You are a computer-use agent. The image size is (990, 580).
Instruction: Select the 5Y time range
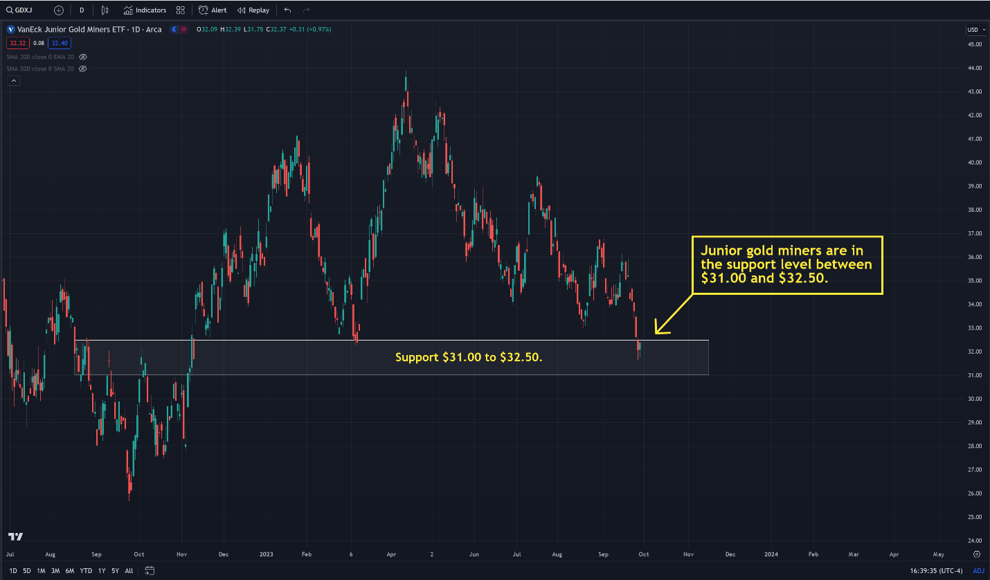115,571
